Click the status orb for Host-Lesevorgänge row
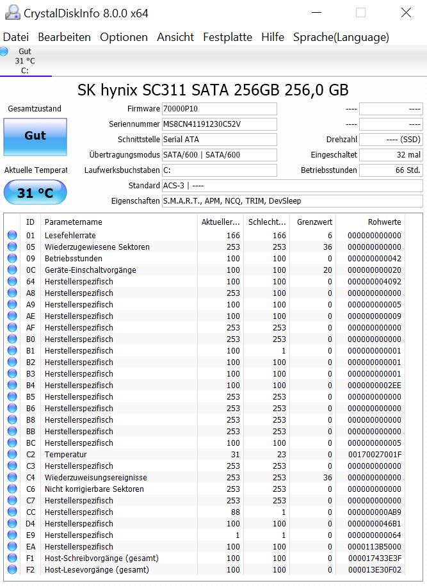The height and width of the screenshot is (586, 427). coord(12,569)
